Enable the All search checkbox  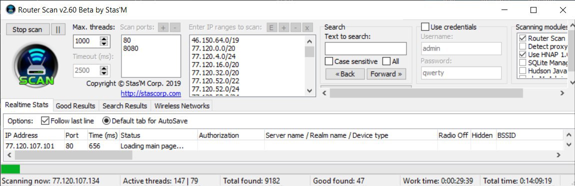[x=386, y=61]
